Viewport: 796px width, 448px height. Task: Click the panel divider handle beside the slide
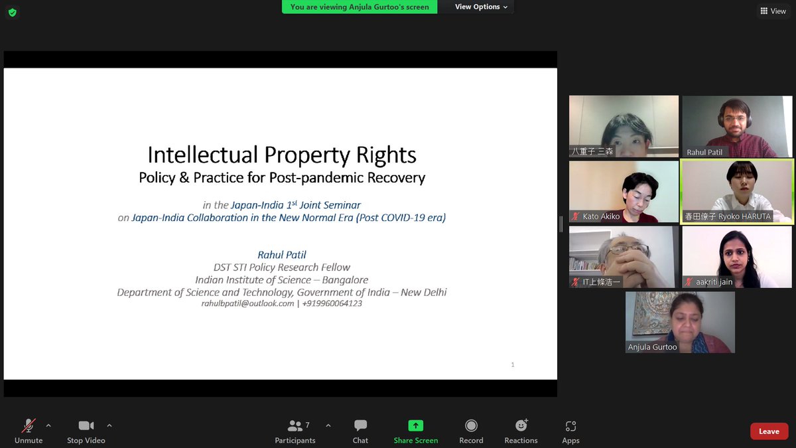pos(561,224)
